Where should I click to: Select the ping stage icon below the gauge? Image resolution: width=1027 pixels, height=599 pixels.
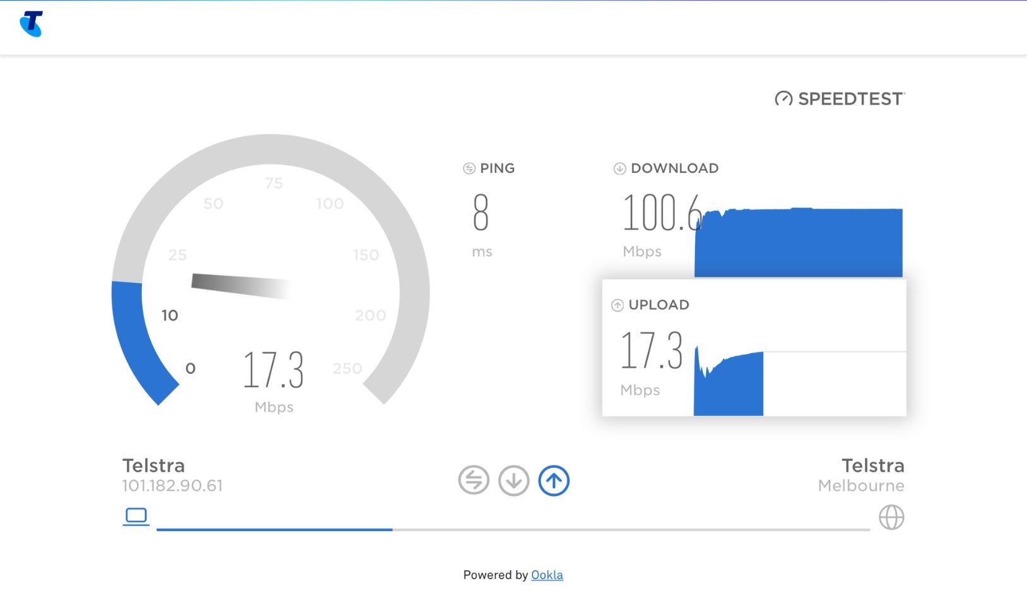[x=474, y=480]
